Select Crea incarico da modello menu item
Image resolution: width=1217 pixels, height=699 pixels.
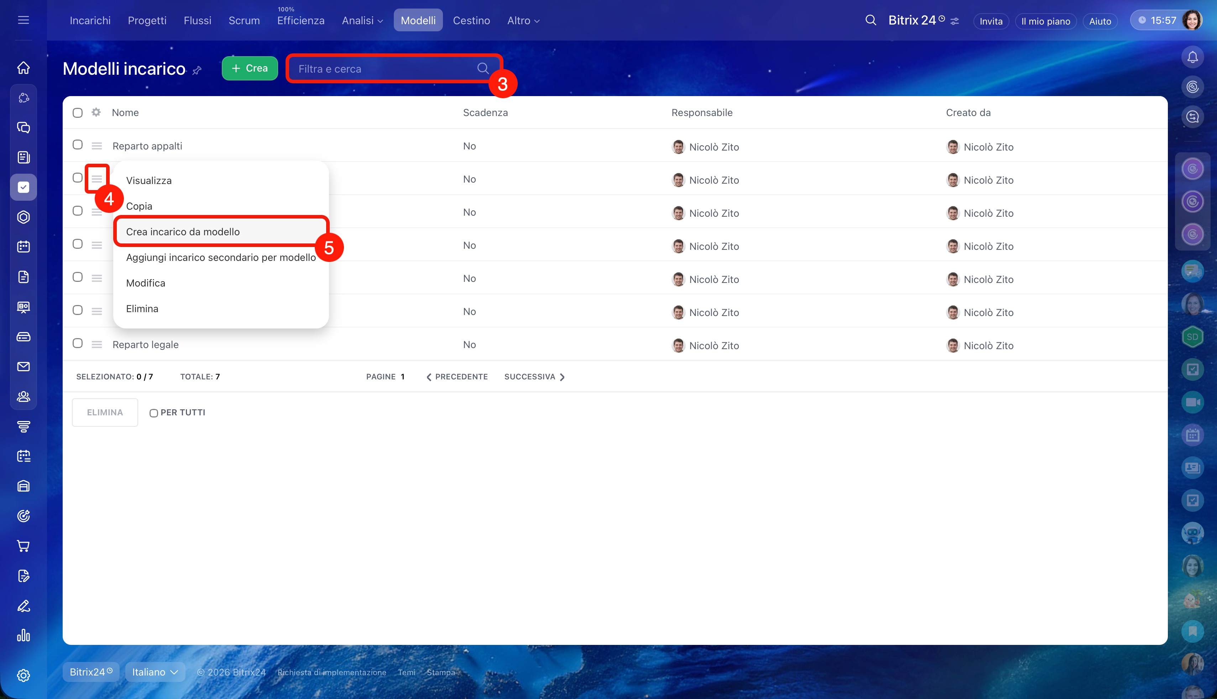[183, 232]
